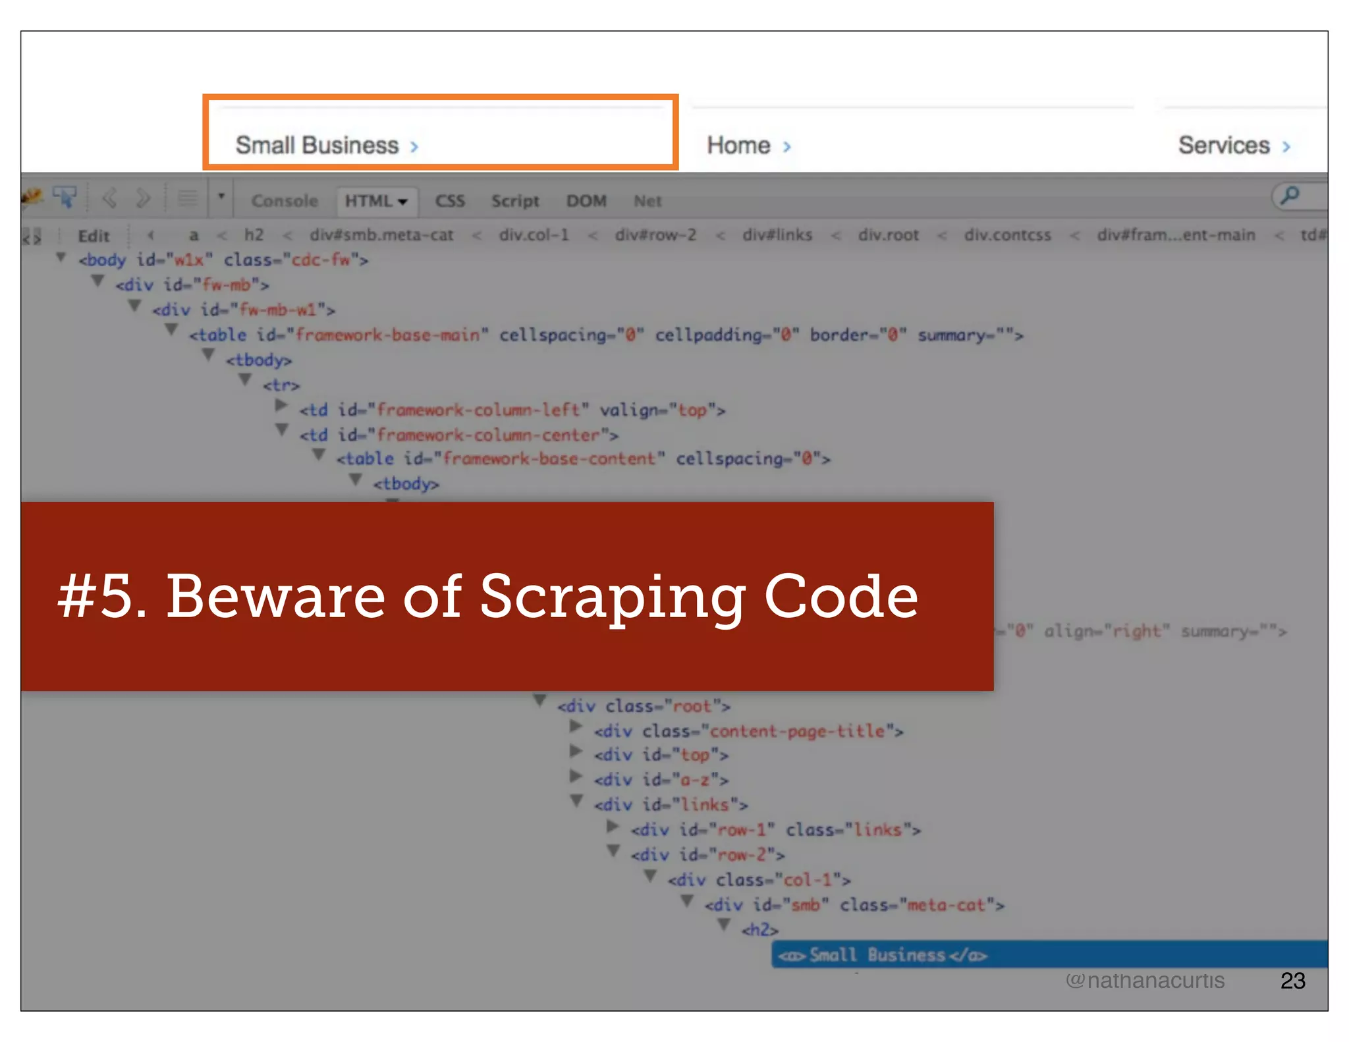Switch to the Script tab
Viewport: 1349px width, 1042px height.
(514, 201)
